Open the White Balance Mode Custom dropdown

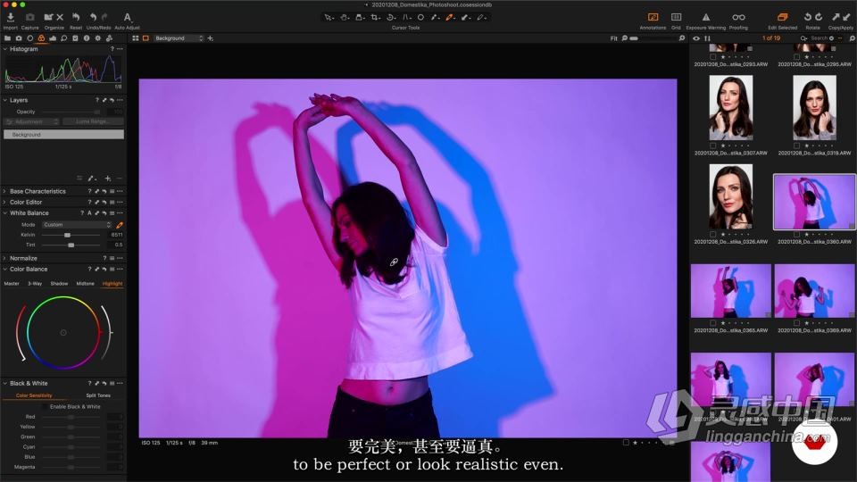pyautogui.click(x=77, y=225)
